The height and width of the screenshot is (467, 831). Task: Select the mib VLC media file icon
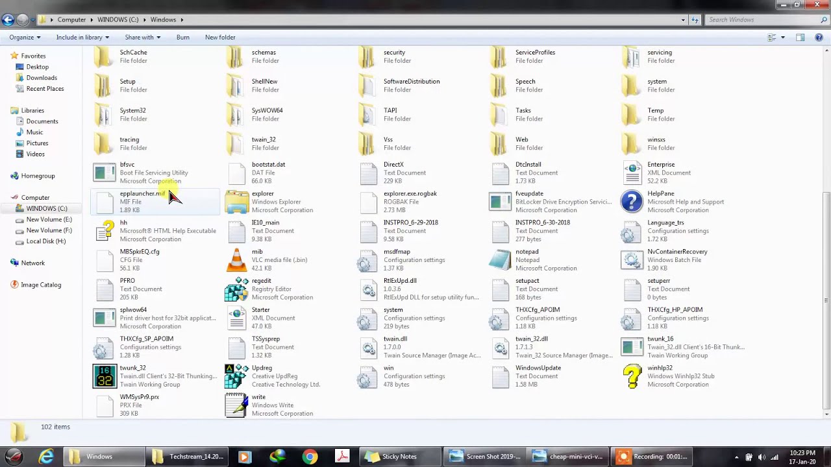tap(236, 260)
